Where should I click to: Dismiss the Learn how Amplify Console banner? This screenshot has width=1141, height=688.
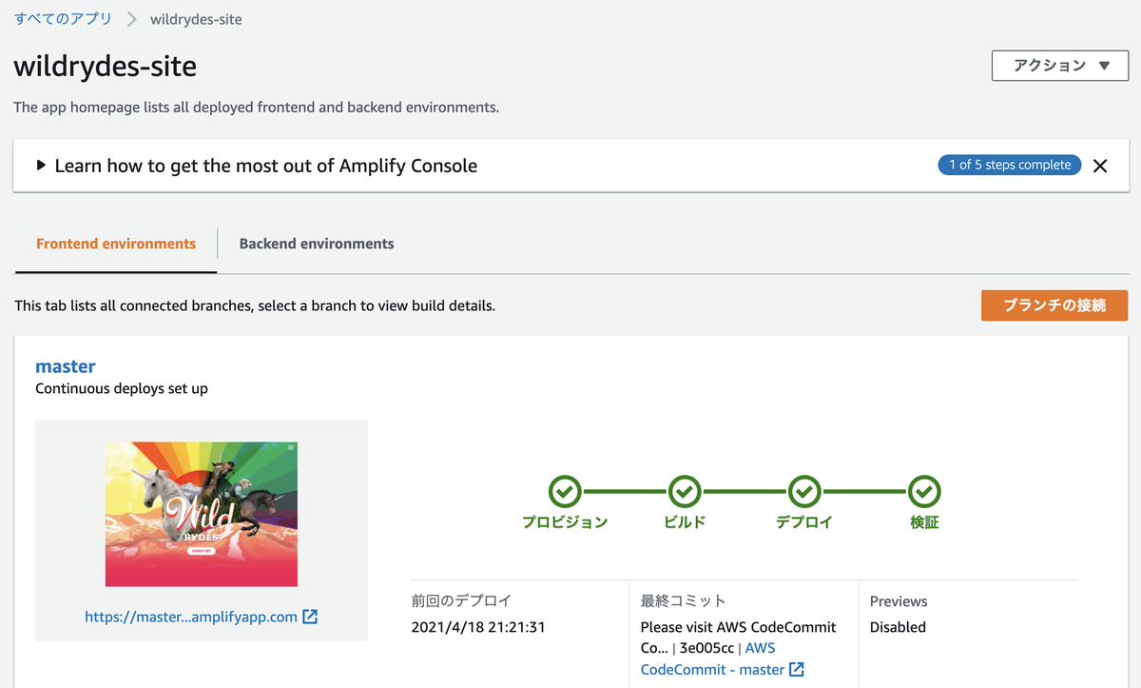[x=1100, y=166]
